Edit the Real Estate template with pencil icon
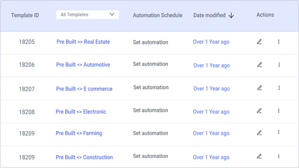 tap(259, 42)
